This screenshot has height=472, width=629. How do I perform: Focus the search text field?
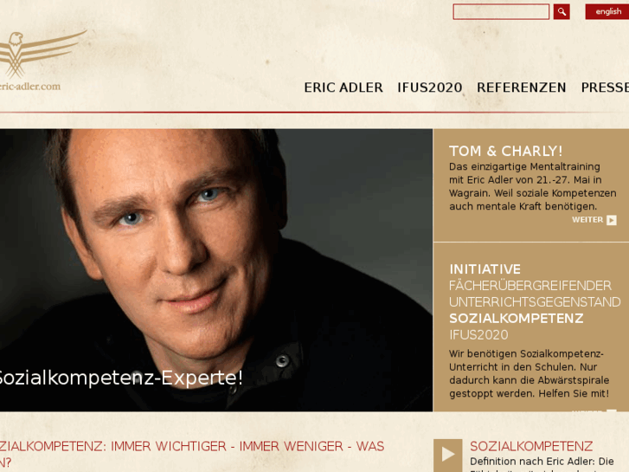point(501,11)
